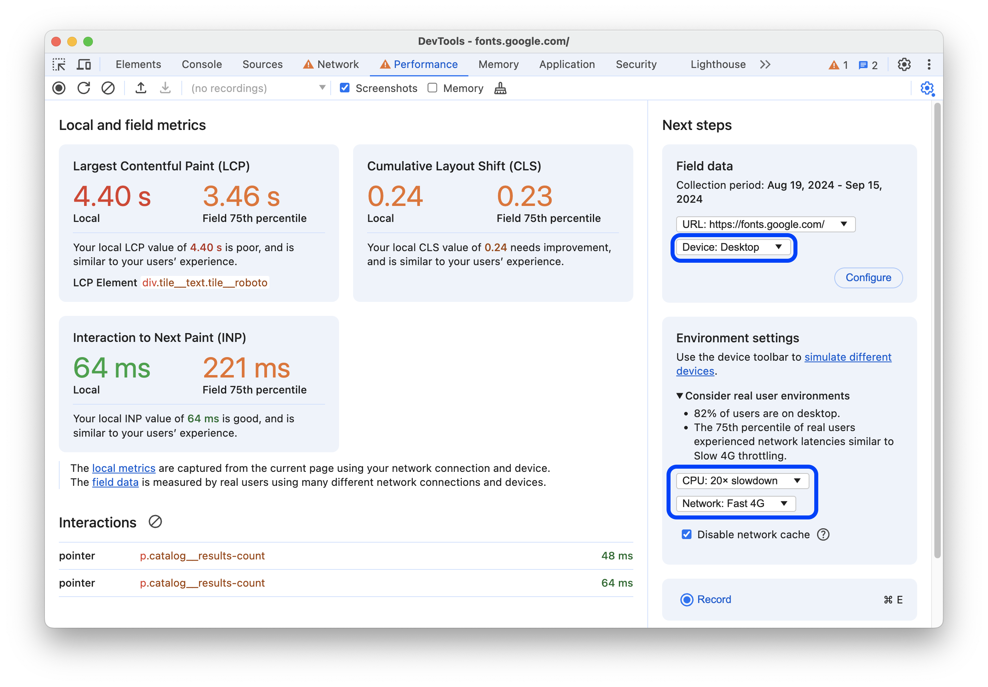988x687 pixels.
Task: Click the performance settings gear icon
Action: click(x=927, y=88)
